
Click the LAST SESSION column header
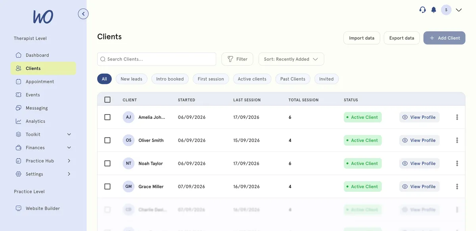coord(247,100)
